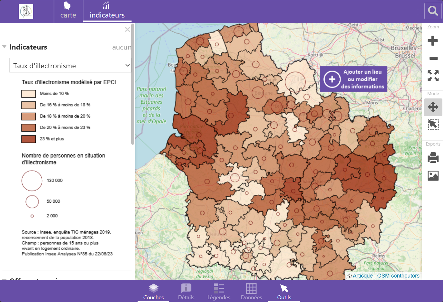Viewport: 443px width, 302px height.
Task: Select the pan move mode icon
Action: coord(433,107)
